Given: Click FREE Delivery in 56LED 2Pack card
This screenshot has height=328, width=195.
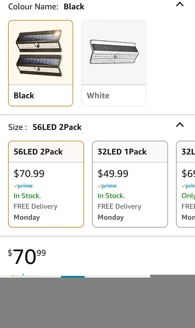Looking at the screenshot, I should (x=35, y=206).
